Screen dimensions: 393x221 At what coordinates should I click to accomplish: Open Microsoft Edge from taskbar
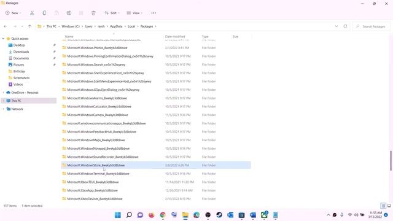click(x=196, y=215)
